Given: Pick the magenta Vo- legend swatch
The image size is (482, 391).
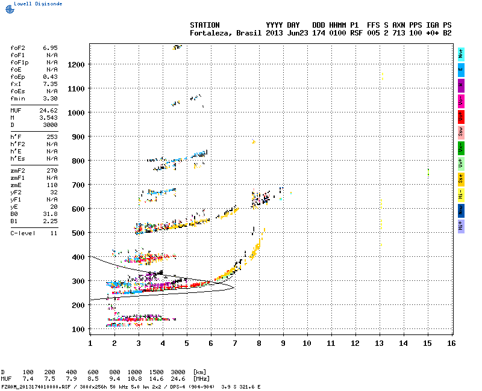Looking at the screenshot, I should [x=461, y=101].
